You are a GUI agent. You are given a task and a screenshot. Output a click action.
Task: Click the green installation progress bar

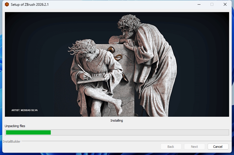coord(117,132)
